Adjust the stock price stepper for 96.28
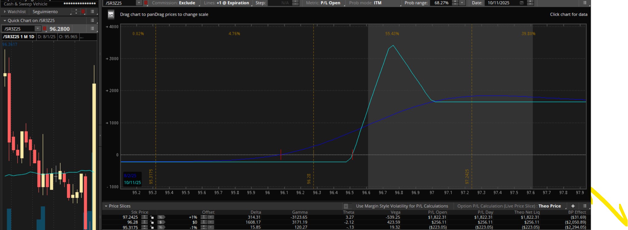Viewport: 628px width, 230px height. pos(144,222)
